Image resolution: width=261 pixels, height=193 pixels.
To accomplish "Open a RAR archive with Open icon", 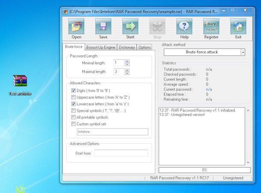I will [x=76, y=27].
